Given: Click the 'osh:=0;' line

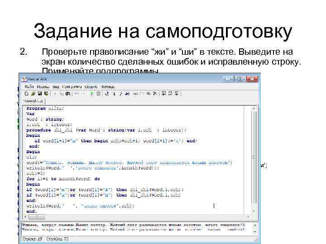Looking at the screenshot, I should tap(36, 173).
